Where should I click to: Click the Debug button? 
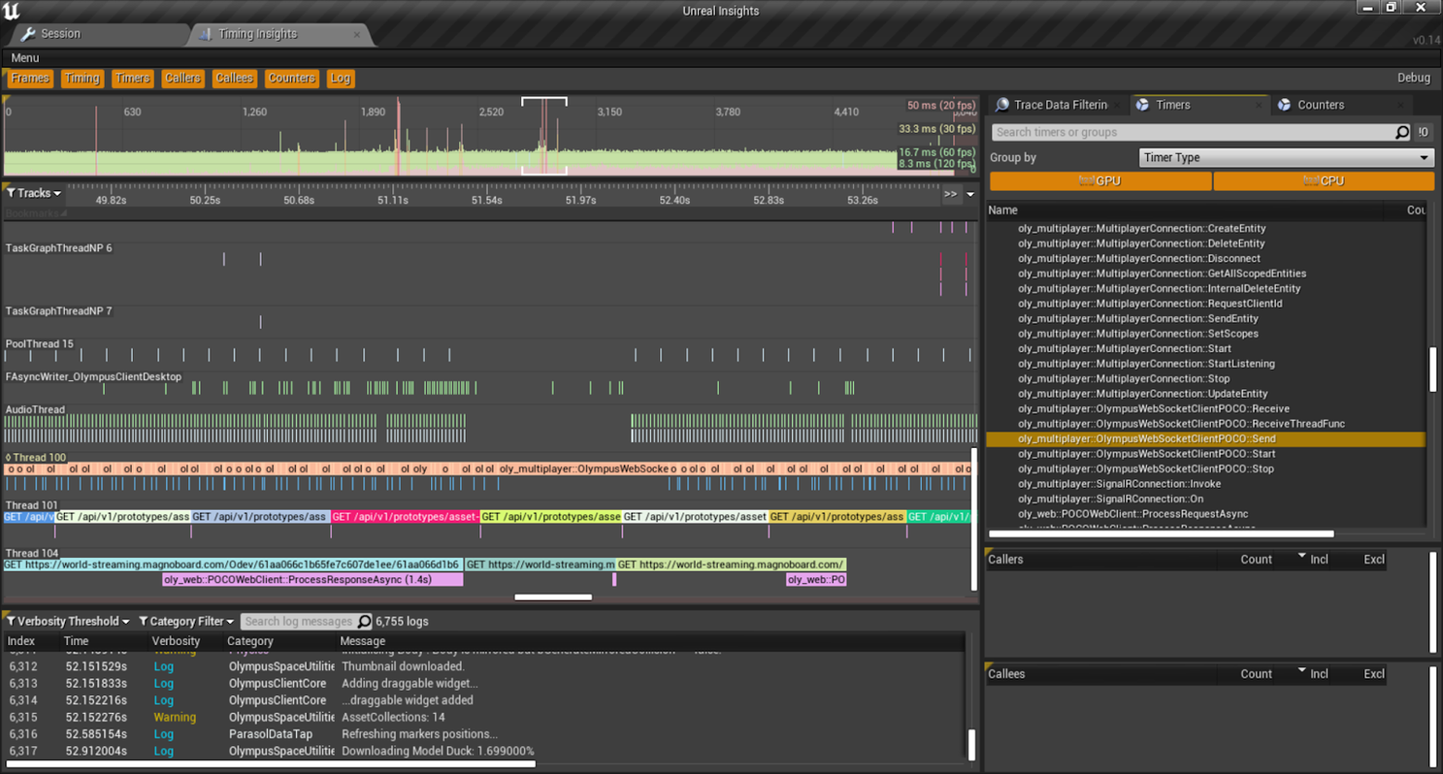(x=1414, y=79)
